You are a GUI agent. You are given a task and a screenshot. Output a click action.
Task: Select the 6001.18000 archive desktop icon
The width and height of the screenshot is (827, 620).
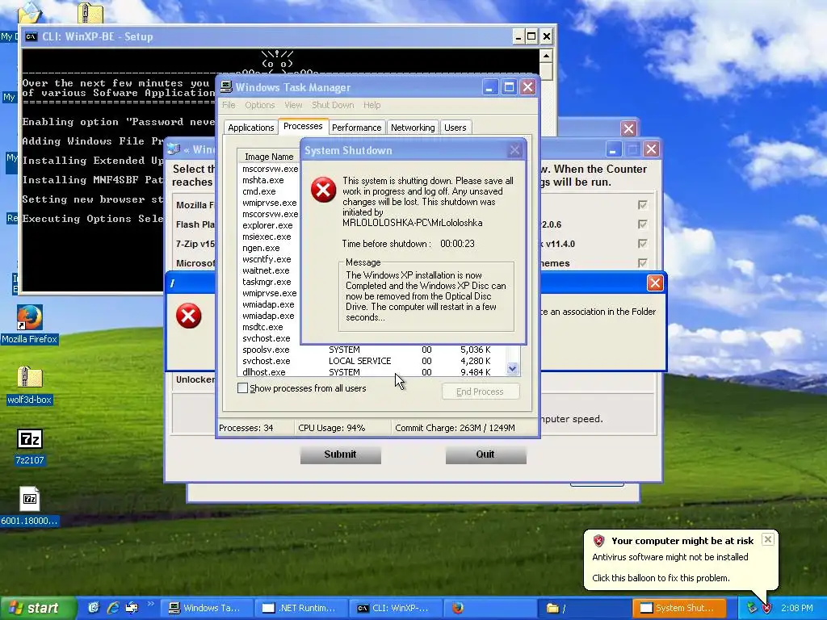pyautogui.click(x=30, y=506)
